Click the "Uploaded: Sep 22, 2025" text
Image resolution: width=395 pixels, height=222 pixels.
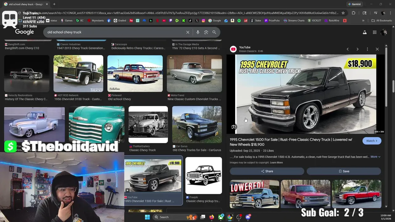245,151
